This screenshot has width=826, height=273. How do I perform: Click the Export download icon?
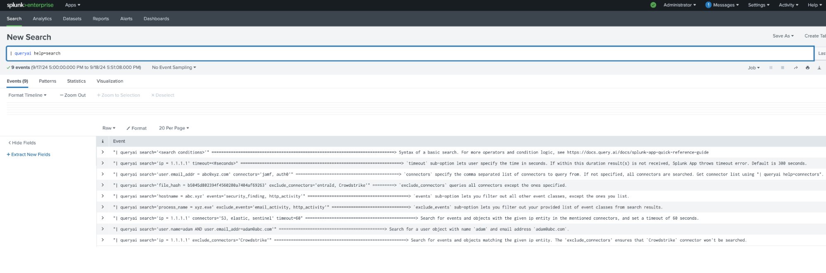click(819, 68)
